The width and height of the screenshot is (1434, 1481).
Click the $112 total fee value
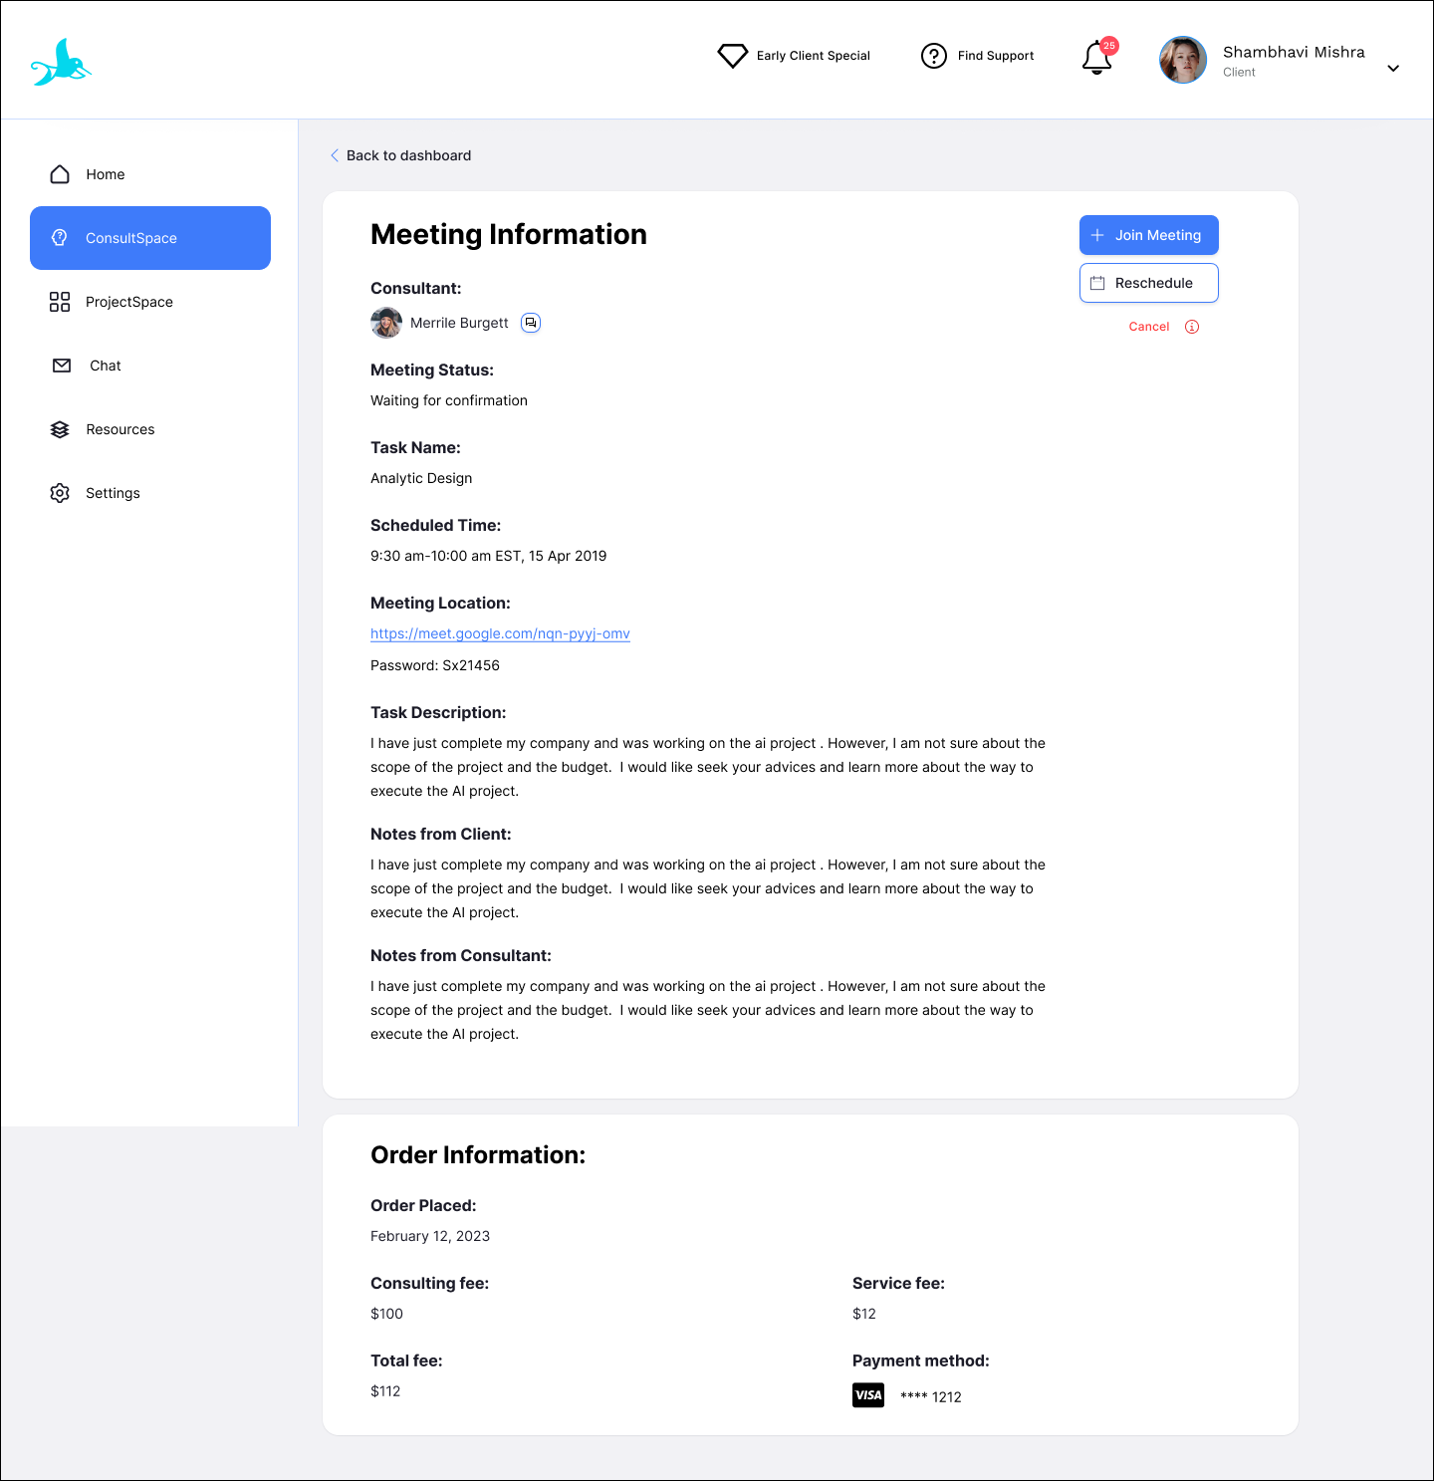click(385, 1391)
